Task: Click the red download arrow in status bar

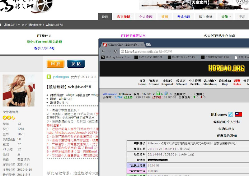Action: click(x=201, y=97)
